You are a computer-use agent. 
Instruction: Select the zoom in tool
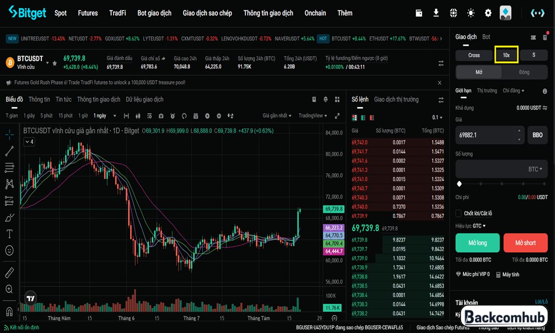(10, 289)
